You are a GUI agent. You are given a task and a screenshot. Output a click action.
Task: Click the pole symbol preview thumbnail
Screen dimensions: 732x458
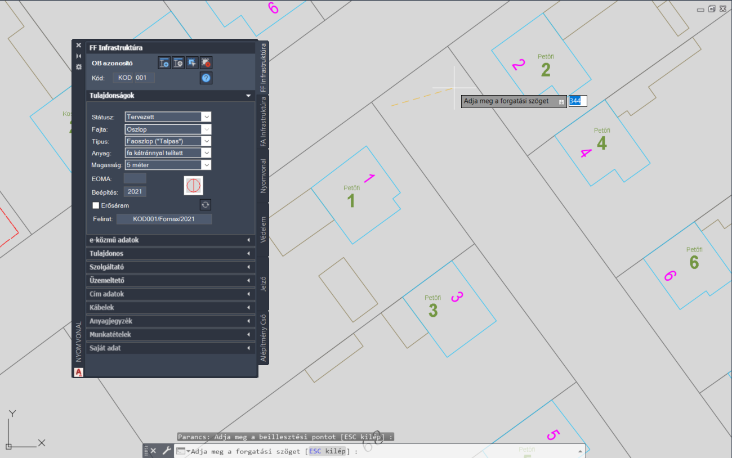click(x=193, y=185)
